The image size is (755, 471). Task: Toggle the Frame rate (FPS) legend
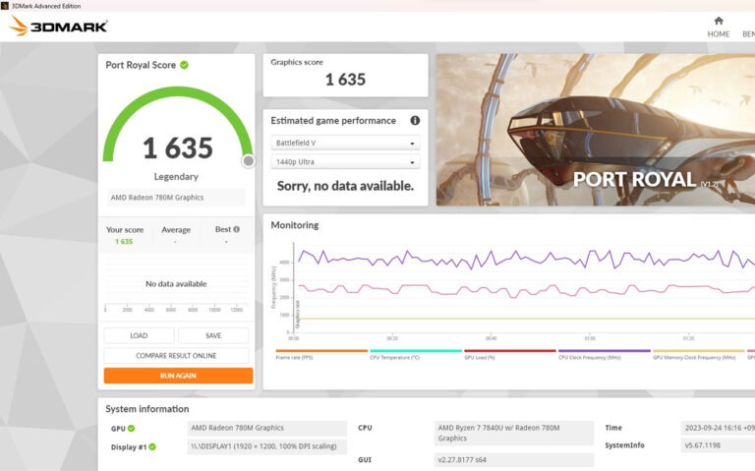point(320,356)
